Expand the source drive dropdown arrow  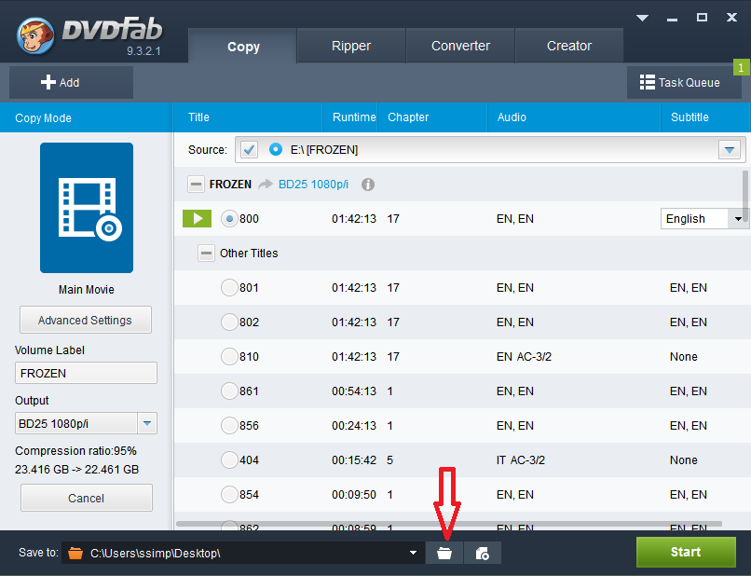point(730,150)
